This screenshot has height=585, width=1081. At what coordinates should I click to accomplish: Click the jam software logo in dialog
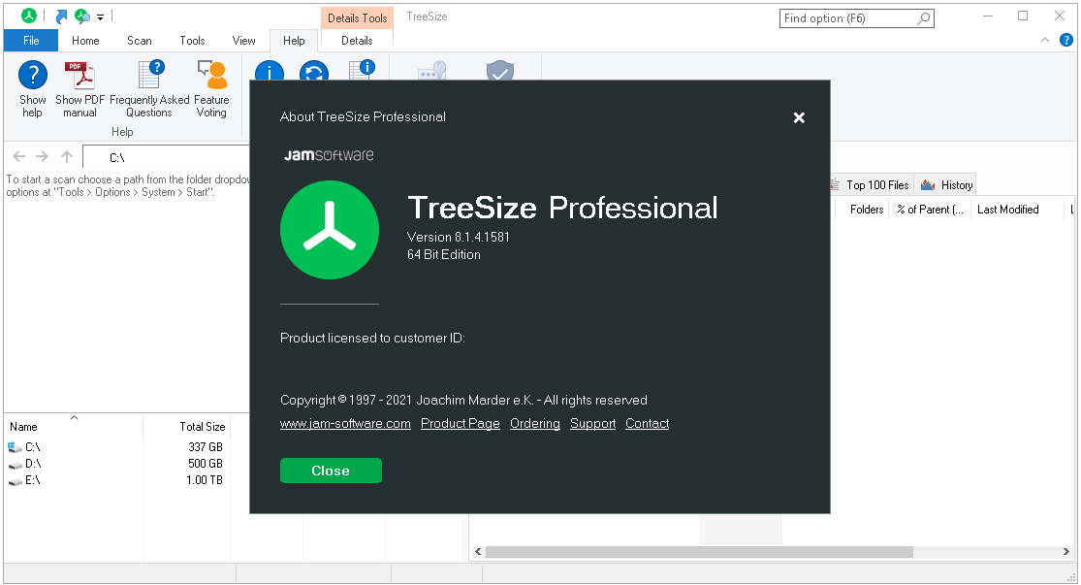329,155
